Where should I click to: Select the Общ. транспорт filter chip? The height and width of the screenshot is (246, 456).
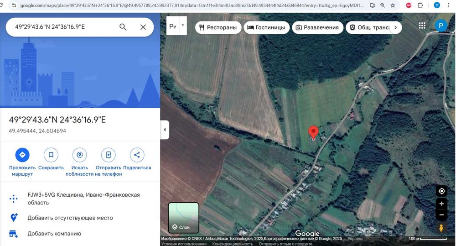point(368,28)
